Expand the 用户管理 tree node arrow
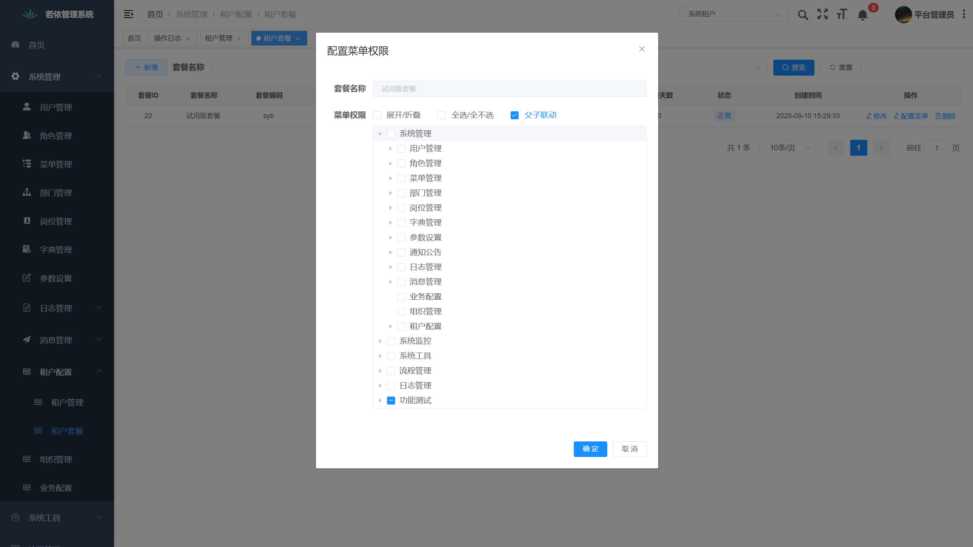 point(391,149)
